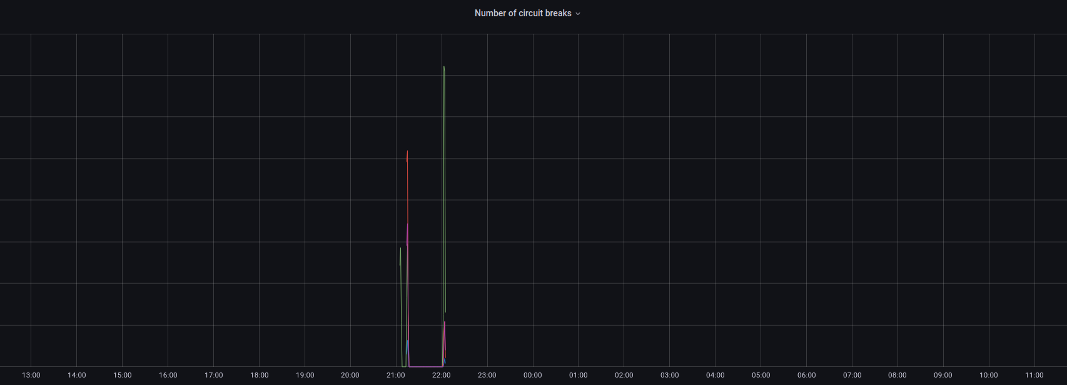Viewport: 1067px width, 385px height.
Task: Select the 22:00 time axis label
Action: (442, 375)
